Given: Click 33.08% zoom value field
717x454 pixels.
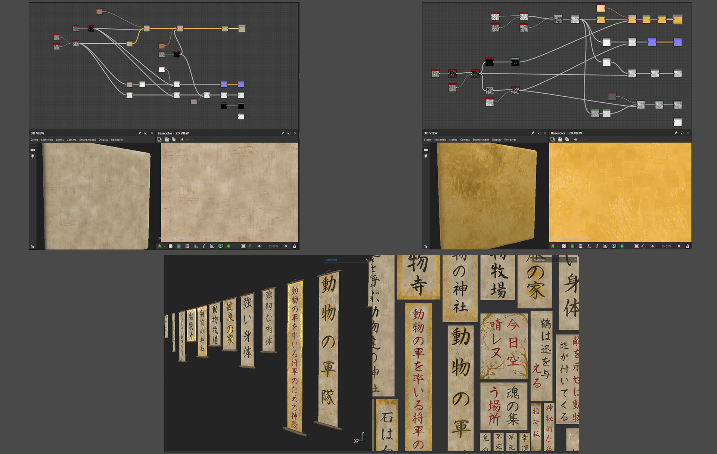Looking at the screenshot, I should [x=273, y=246].
